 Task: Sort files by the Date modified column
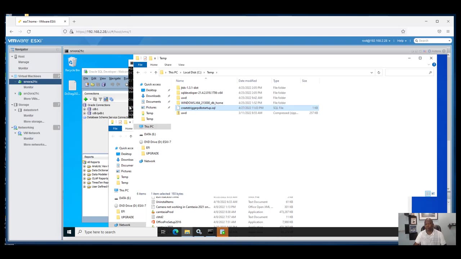click(247, 81)
